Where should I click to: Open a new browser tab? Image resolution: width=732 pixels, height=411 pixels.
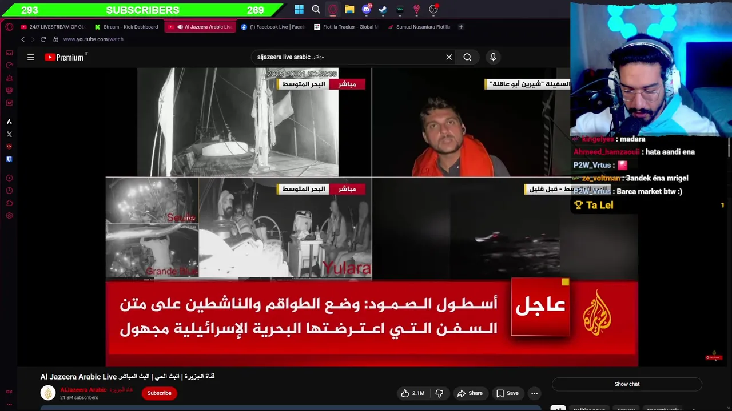coord(462,27)
